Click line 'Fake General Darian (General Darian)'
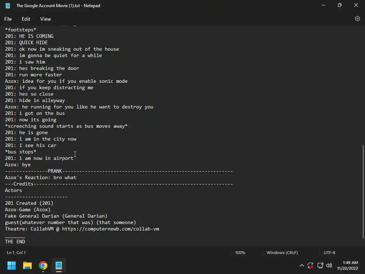The image size is (365, 274). [56, 216]
